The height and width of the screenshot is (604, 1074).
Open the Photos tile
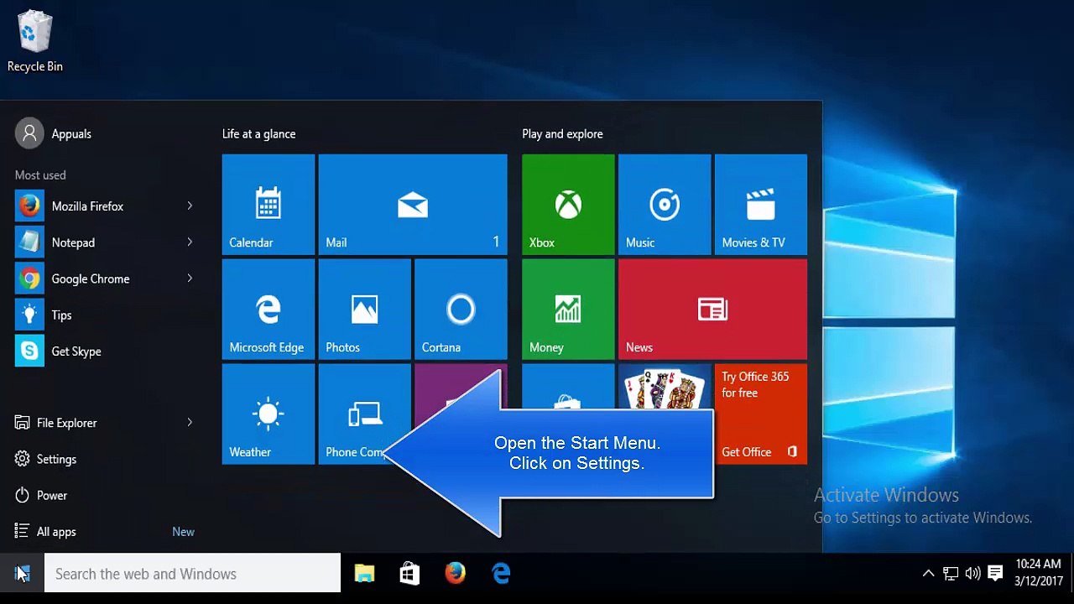tap(365, 310)
